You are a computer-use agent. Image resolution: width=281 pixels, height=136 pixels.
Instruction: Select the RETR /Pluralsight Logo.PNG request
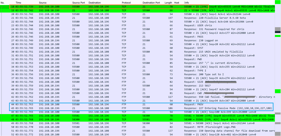[110, 127]
